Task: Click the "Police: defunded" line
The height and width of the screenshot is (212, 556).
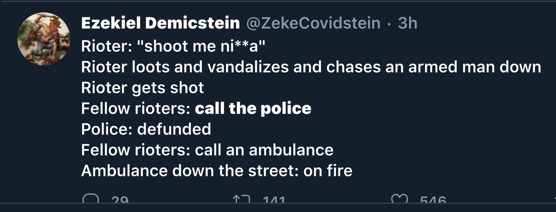Action: tap(146, 129)
